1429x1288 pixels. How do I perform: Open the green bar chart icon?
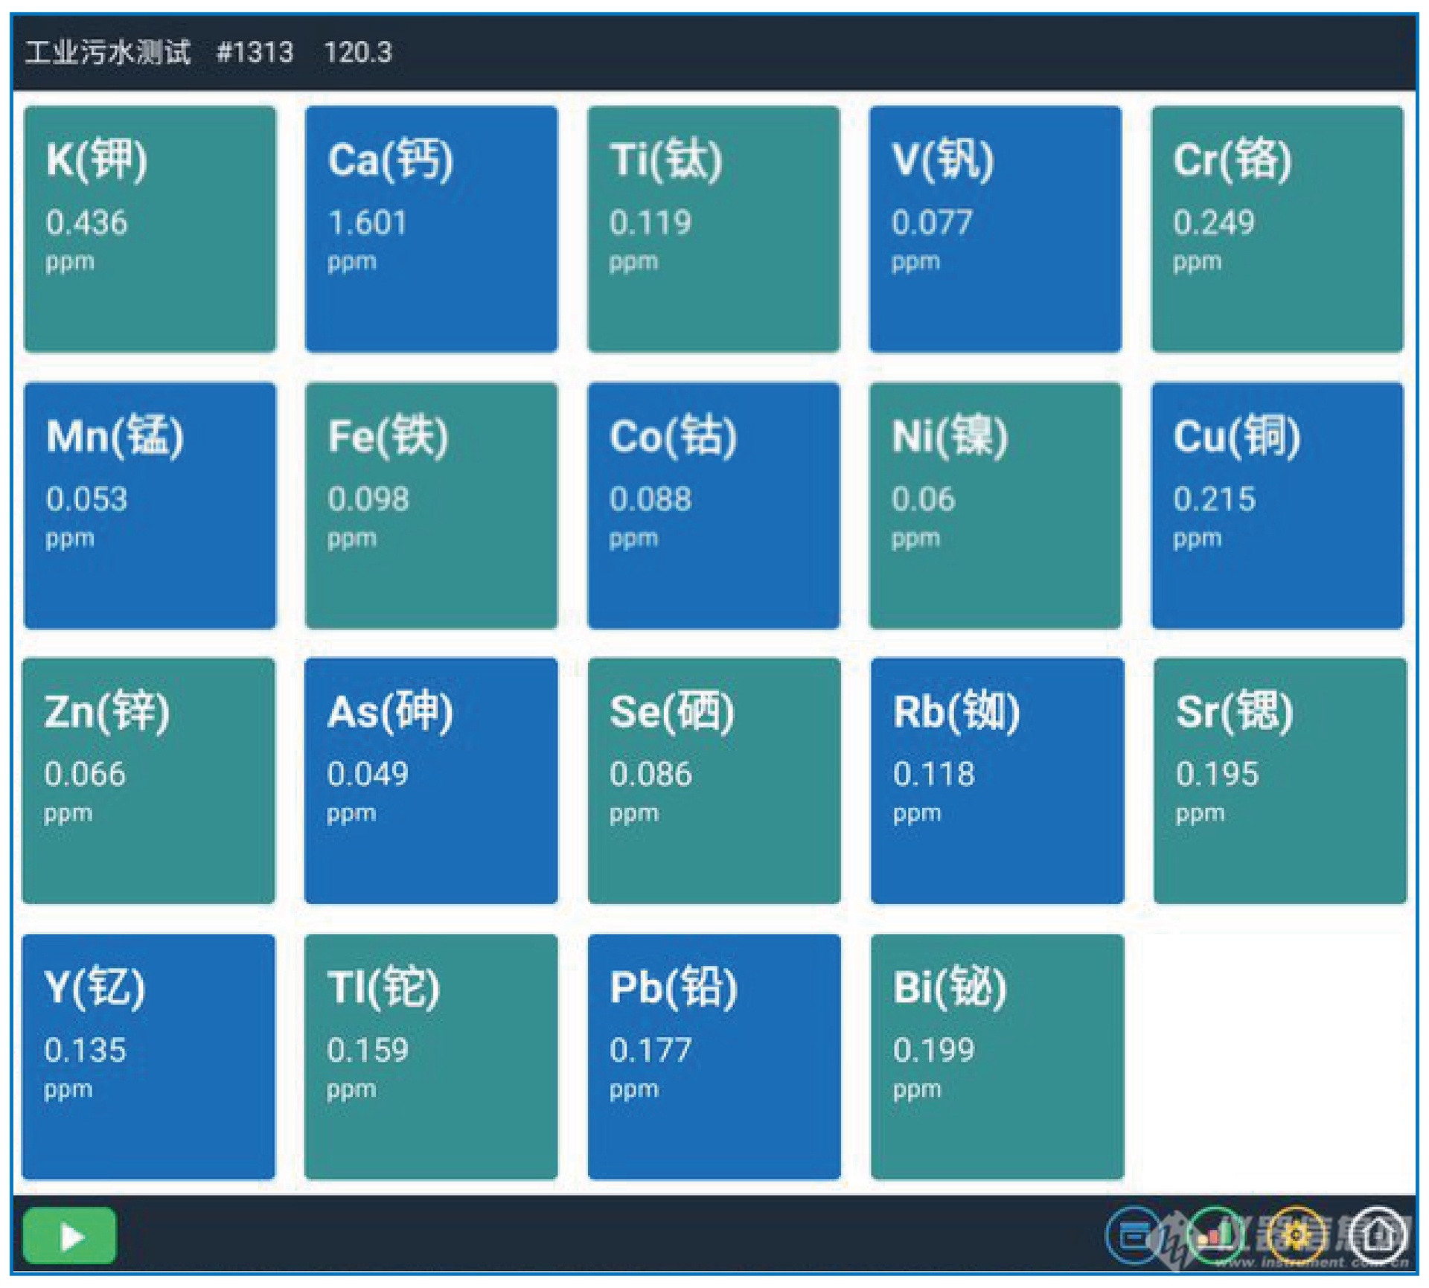click(1215, 1236)
